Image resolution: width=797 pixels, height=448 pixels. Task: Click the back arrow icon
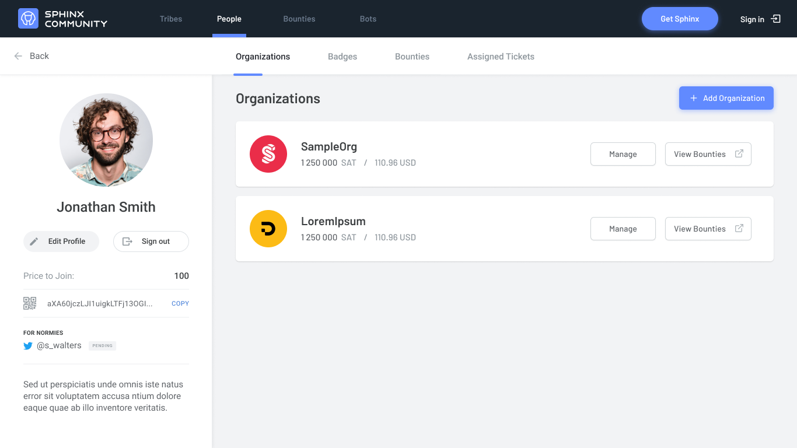18,56
